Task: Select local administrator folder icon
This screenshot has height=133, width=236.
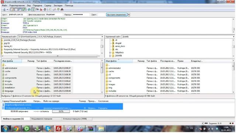Action: pyautogui.click(x=3, y=68)
